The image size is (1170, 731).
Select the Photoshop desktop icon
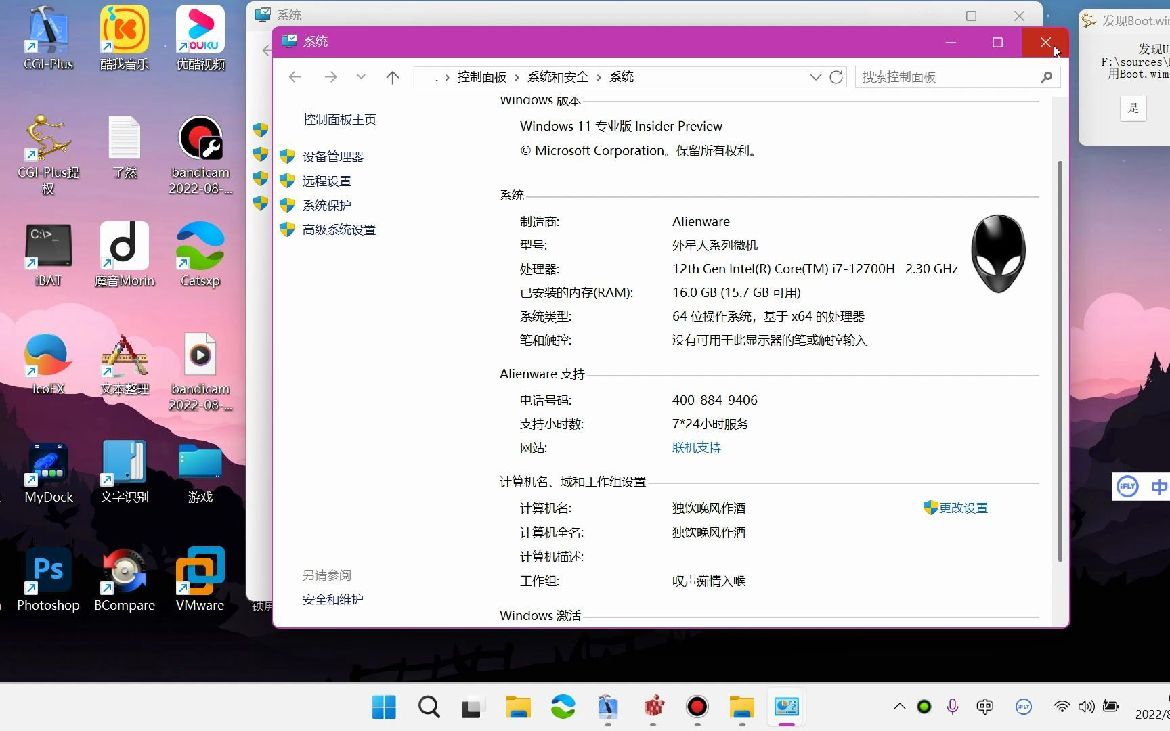(48, 579)
